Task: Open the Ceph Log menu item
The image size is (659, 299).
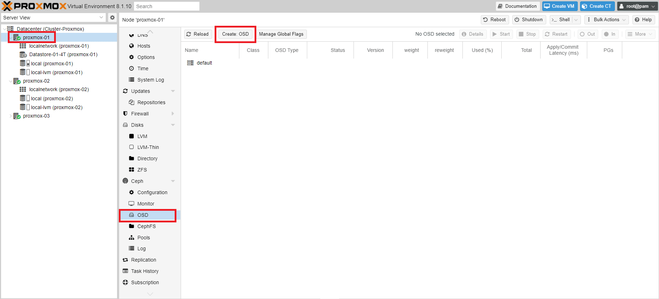Action: [150, 249]
